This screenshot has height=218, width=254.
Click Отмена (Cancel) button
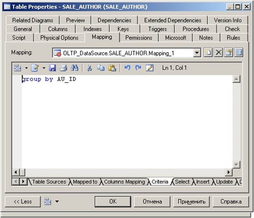(152, 201)
